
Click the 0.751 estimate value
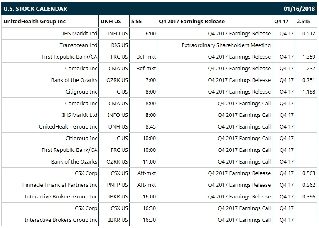click(309, 80)
